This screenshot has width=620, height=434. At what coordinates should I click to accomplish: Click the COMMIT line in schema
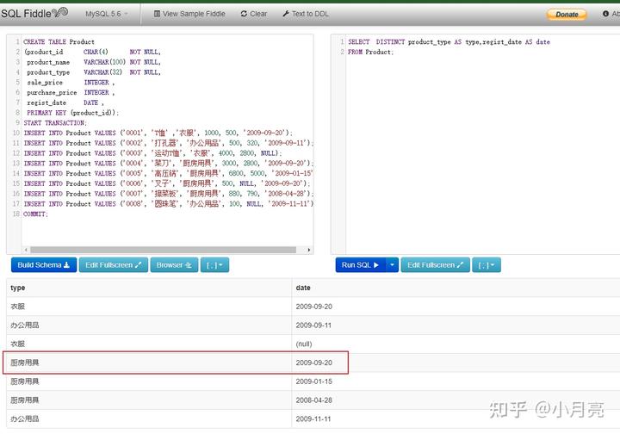click(x=35, y=214)
